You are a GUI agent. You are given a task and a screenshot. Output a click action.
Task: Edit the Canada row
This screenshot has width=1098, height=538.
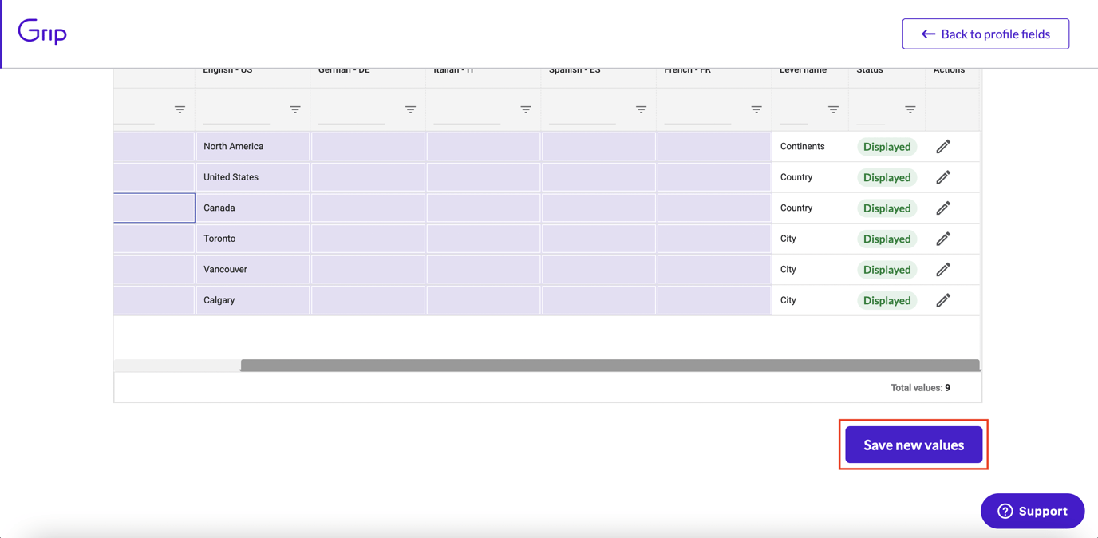point(943,208)
